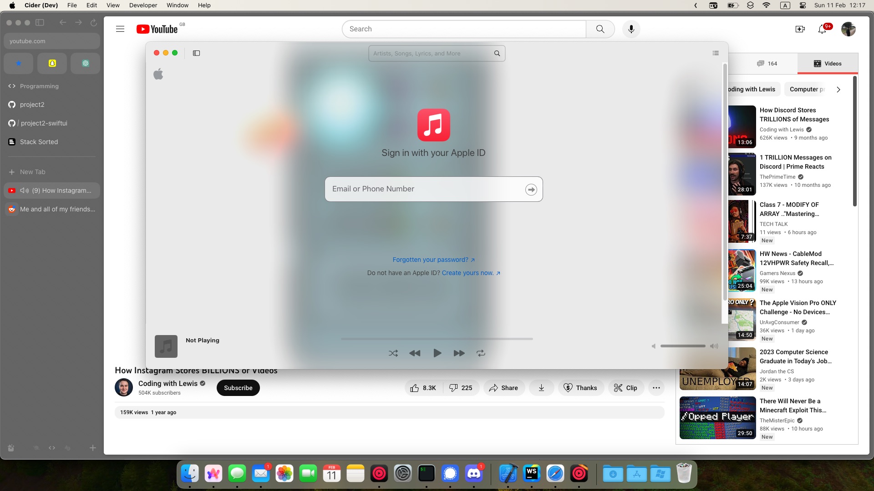
Task: Toggle sidebar in the Apple Music window
Action: coord(196,53)
